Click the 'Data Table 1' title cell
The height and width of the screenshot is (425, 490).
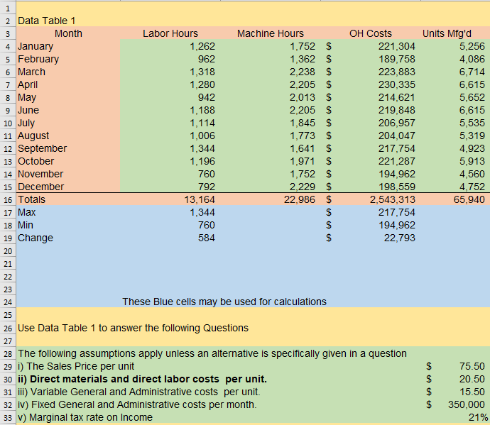(x=46, y=21)
